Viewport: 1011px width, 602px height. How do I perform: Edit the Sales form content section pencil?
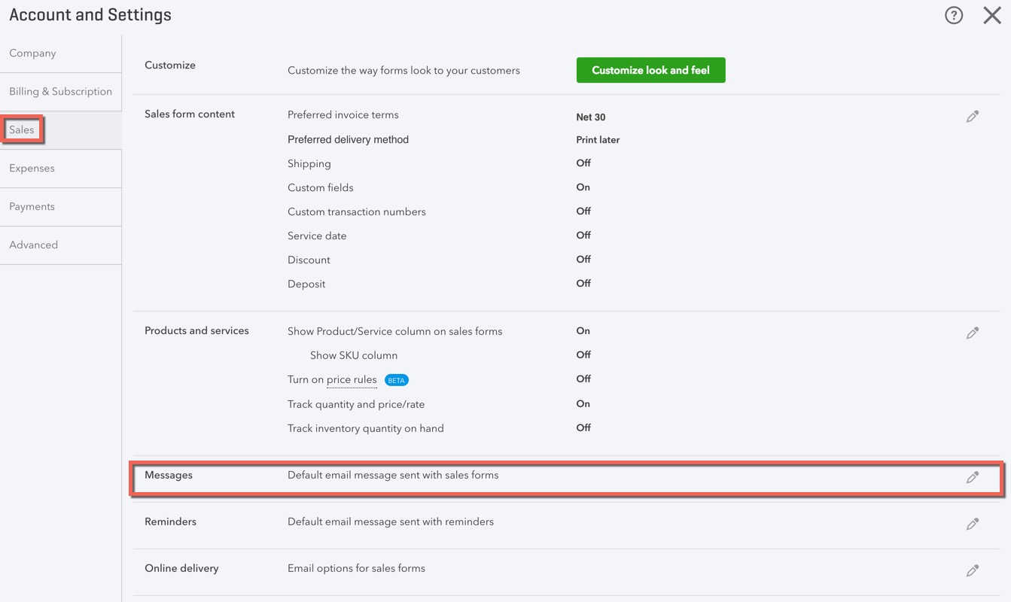point(973,117)
